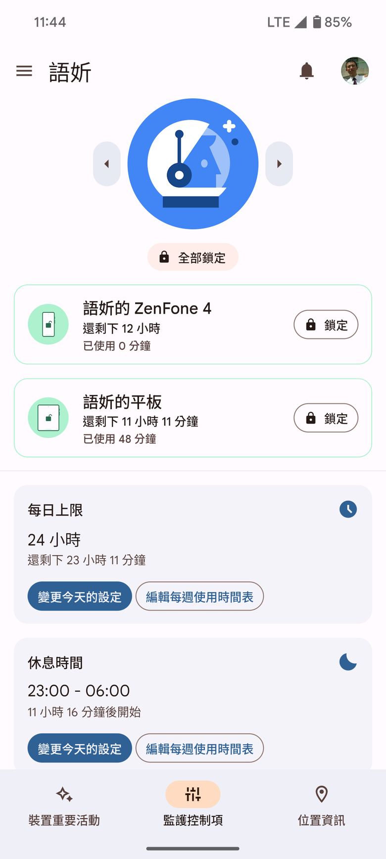
Task: Tap the ZenFone 4 unlocked phone icon
Action: [48, 324]
